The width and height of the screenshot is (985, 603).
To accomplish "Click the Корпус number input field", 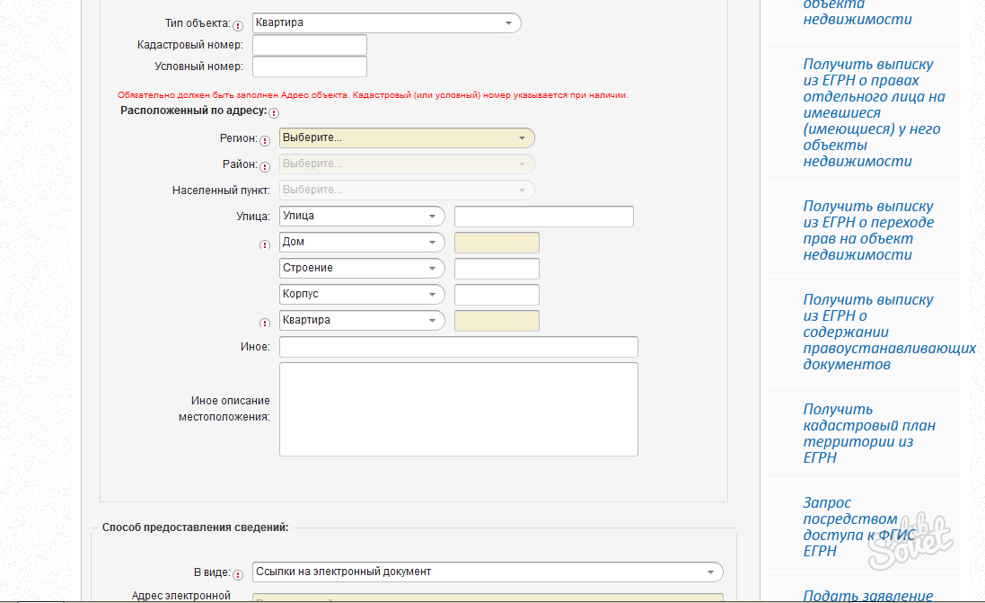I will point(497,295).
